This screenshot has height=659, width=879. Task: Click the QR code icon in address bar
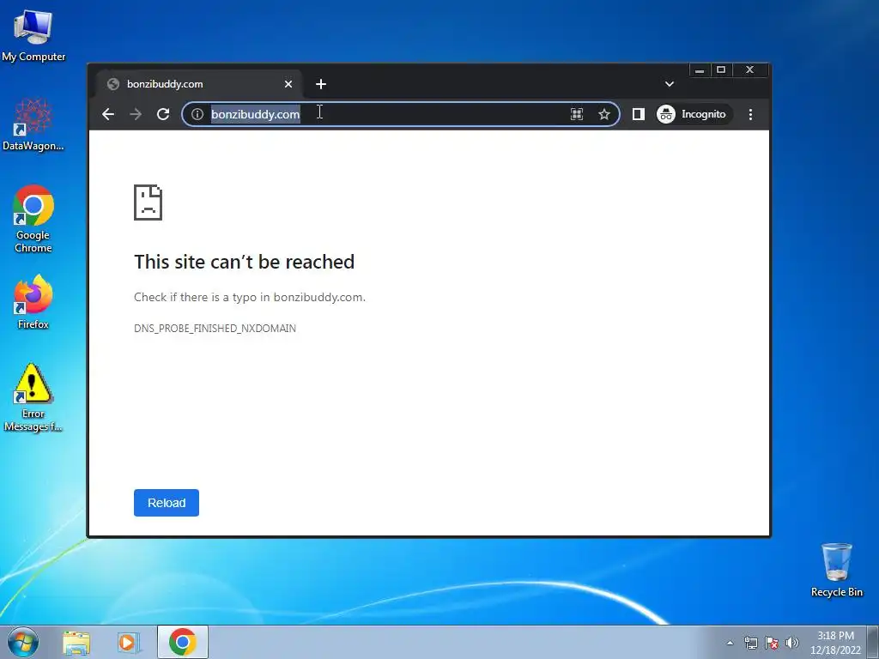(576, 114)
